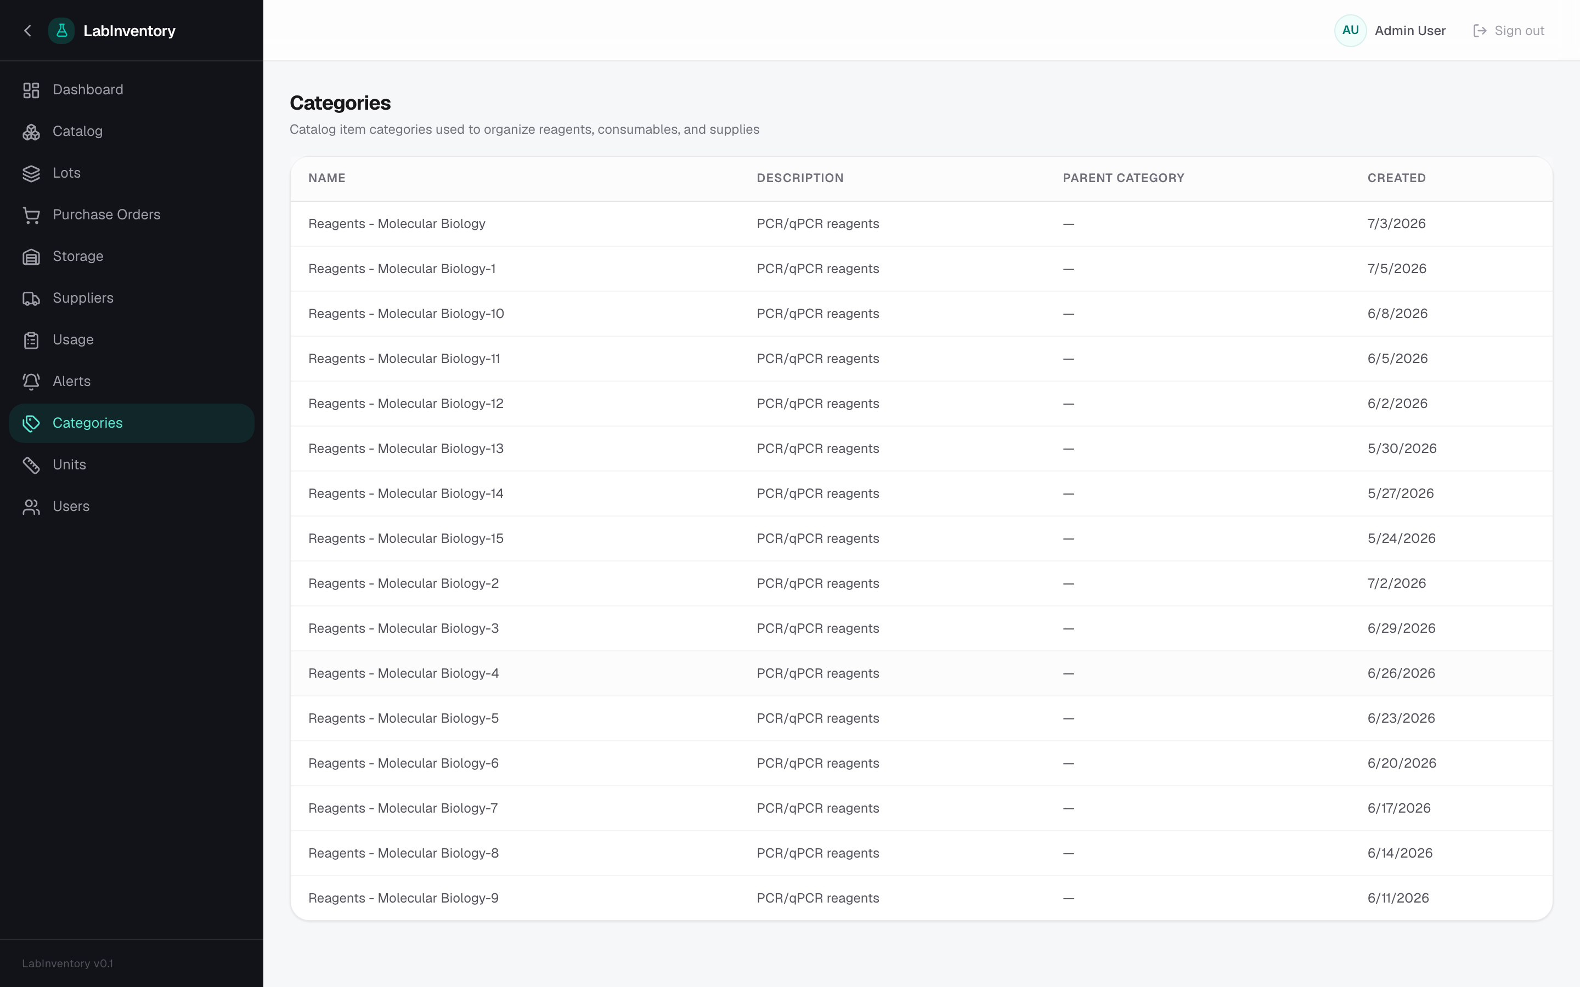Click the LabInventory flask logo
The width and height of the screenshot is (1580, 987).
tap(61, 31)
